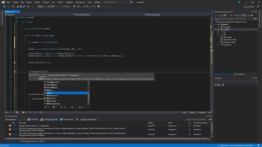Image resolution: width=262 pixels, height=147 pixels.
Task: Select WindowState in the IntelliSense list
Action: tap(51, 101)
